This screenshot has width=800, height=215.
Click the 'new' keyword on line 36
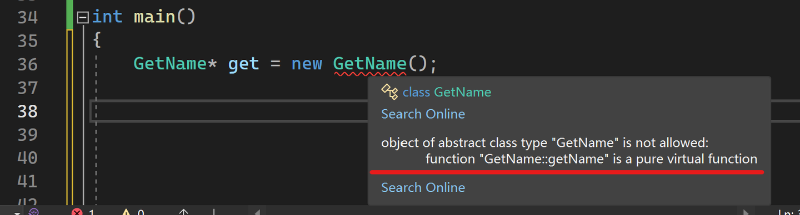coord(307,64)
